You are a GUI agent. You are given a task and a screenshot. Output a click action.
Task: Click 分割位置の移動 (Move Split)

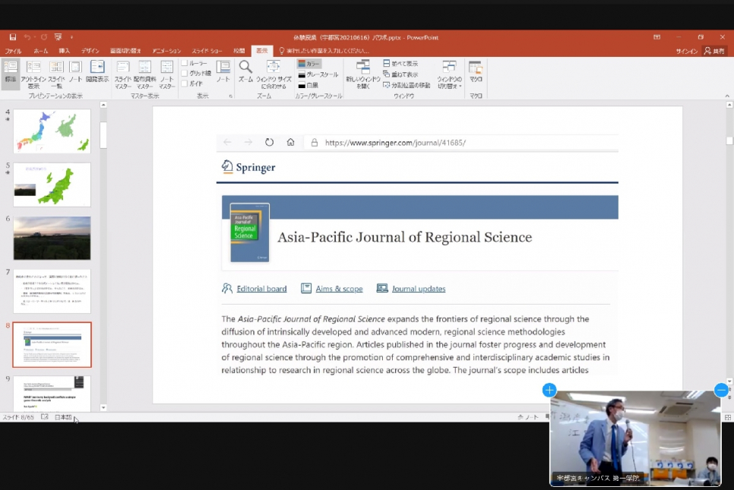point(407,85)
